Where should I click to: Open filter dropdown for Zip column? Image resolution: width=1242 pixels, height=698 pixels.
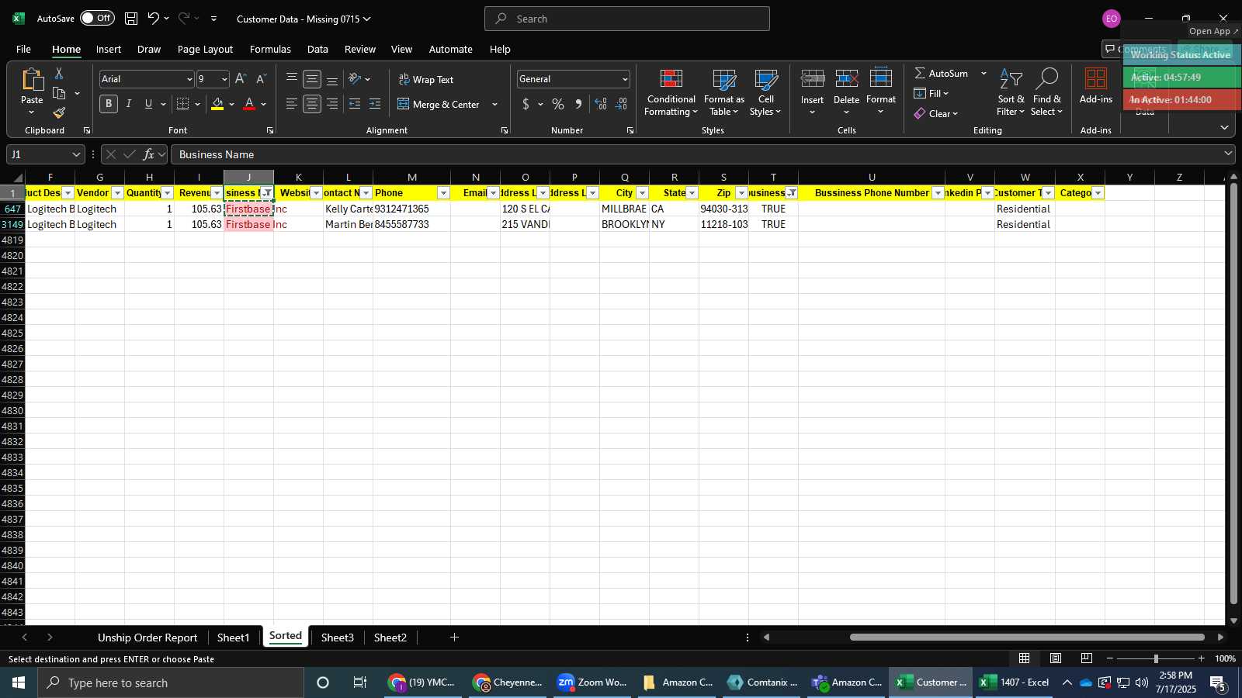pos(741,193)
